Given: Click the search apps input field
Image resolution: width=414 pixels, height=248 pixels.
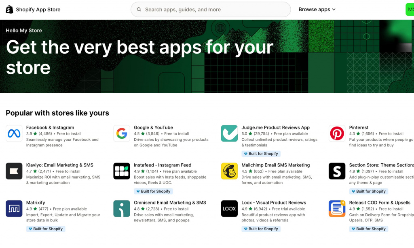Looking at the screenshot, I should tap(210, 10).
